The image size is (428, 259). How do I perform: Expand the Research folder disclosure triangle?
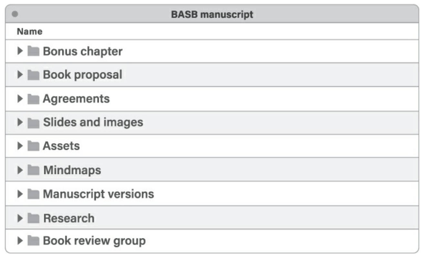click(20, 218)
